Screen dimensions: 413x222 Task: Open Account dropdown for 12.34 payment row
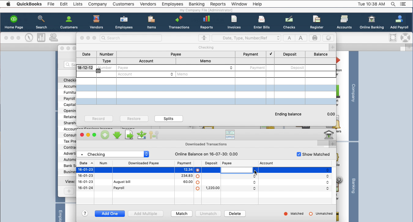tap(327, 170)
